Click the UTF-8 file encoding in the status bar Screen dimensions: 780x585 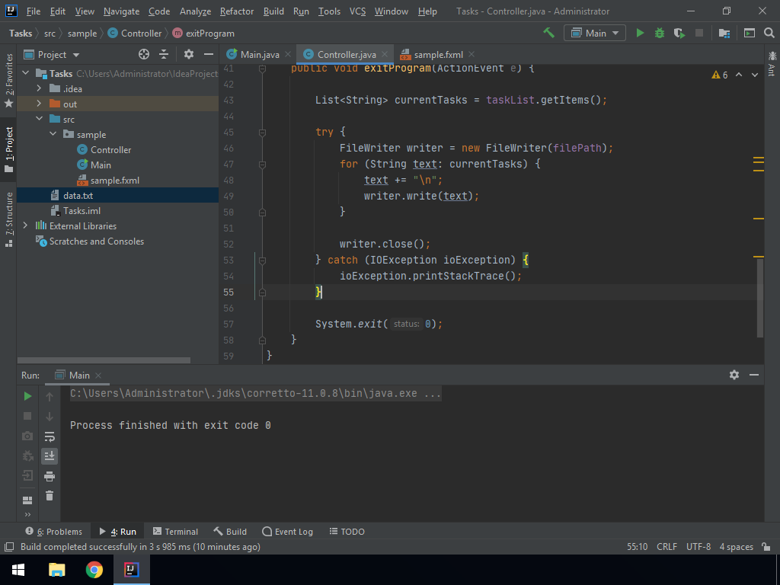coord(698,547)
